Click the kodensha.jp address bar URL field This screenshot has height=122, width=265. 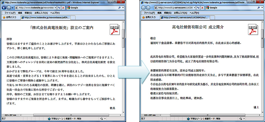36,8
